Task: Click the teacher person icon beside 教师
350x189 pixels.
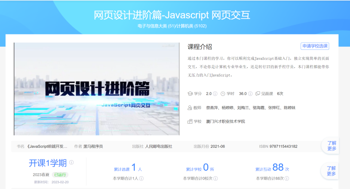Action: point(190,108)
